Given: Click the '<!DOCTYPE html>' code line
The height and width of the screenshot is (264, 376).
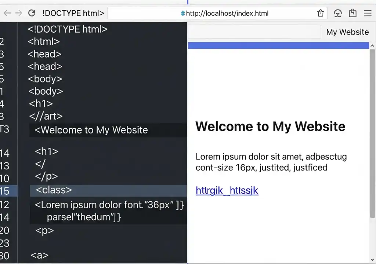Looking at the screenshot, I should pyautogui.click(x=68, y=29).
